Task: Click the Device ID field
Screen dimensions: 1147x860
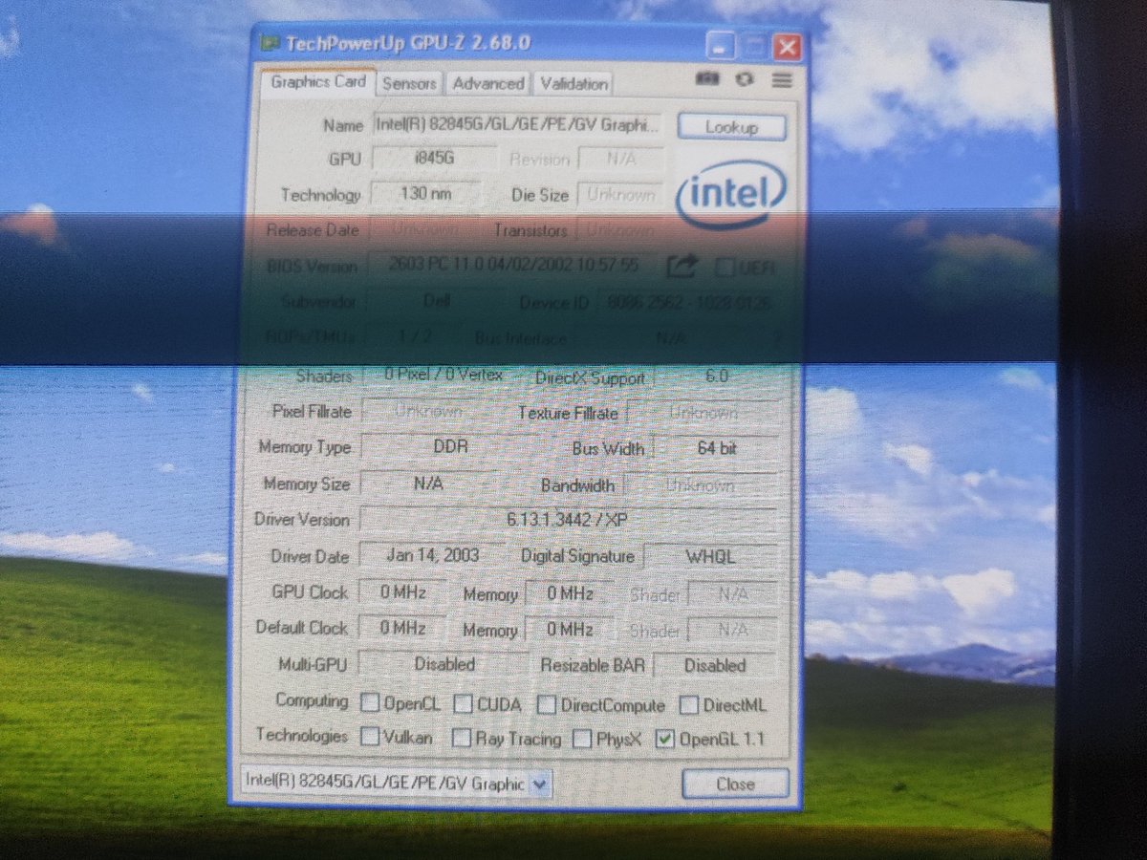Action: coord(689,304)
